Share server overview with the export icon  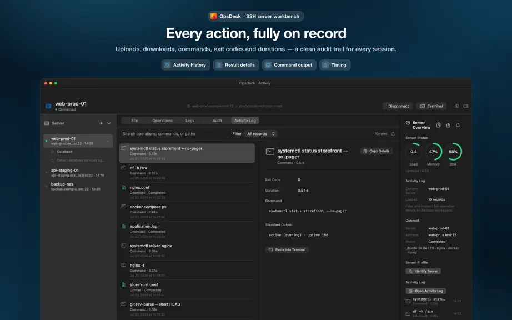448,125
